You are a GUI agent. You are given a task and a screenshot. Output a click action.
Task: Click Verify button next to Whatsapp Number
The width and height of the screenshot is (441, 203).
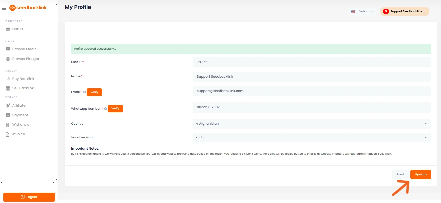[115, 109]
